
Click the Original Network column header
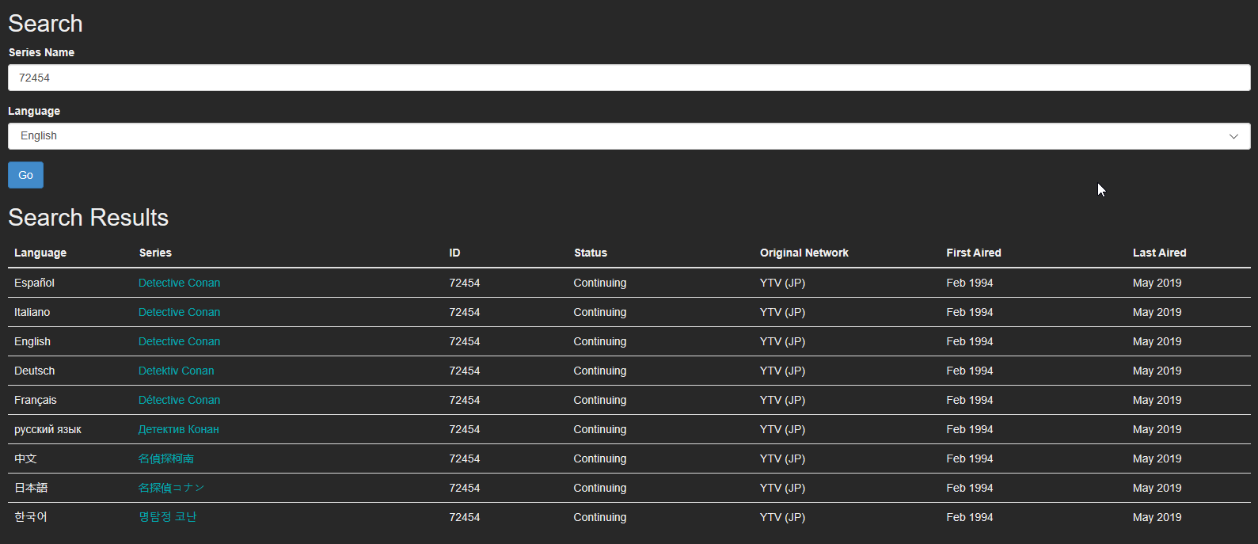(804, 253)
